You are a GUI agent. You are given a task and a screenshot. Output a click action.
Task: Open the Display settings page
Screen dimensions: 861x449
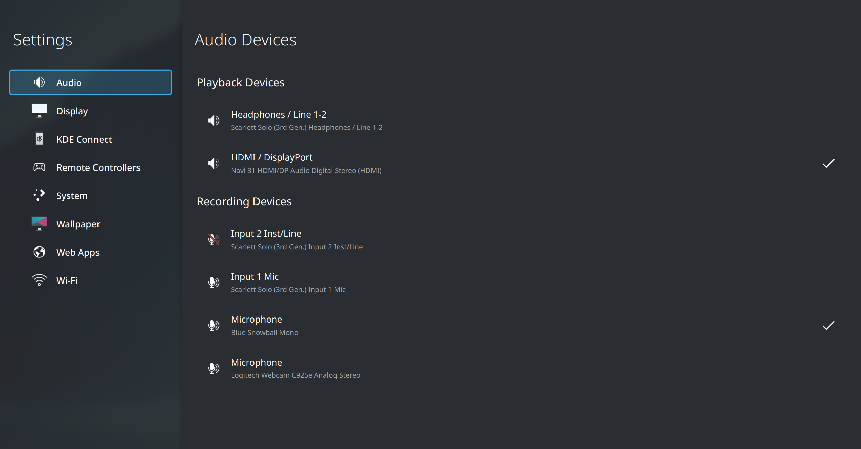pos(72,111)
